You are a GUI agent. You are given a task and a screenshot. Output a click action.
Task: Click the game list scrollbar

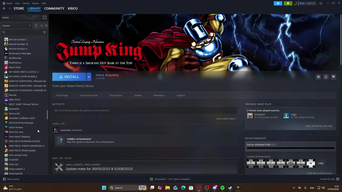coord(47,115)
